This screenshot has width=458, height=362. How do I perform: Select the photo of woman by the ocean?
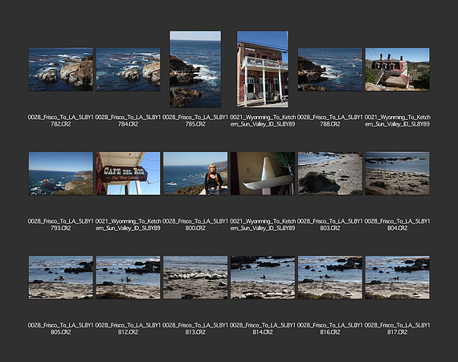(x=195, y=174)
